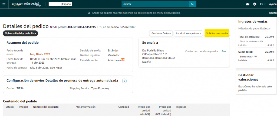Select order number 404-3012064-9454745
Image resolution: width=277 pixels, height=116 pixels.
pos(82,27)
